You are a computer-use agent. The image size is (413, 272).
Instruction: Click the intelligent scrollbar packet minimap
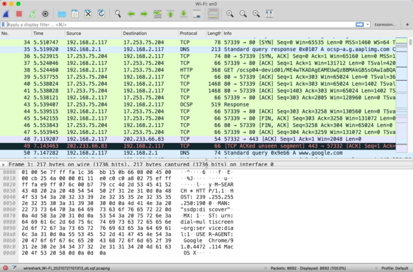(x=401, y=95)
